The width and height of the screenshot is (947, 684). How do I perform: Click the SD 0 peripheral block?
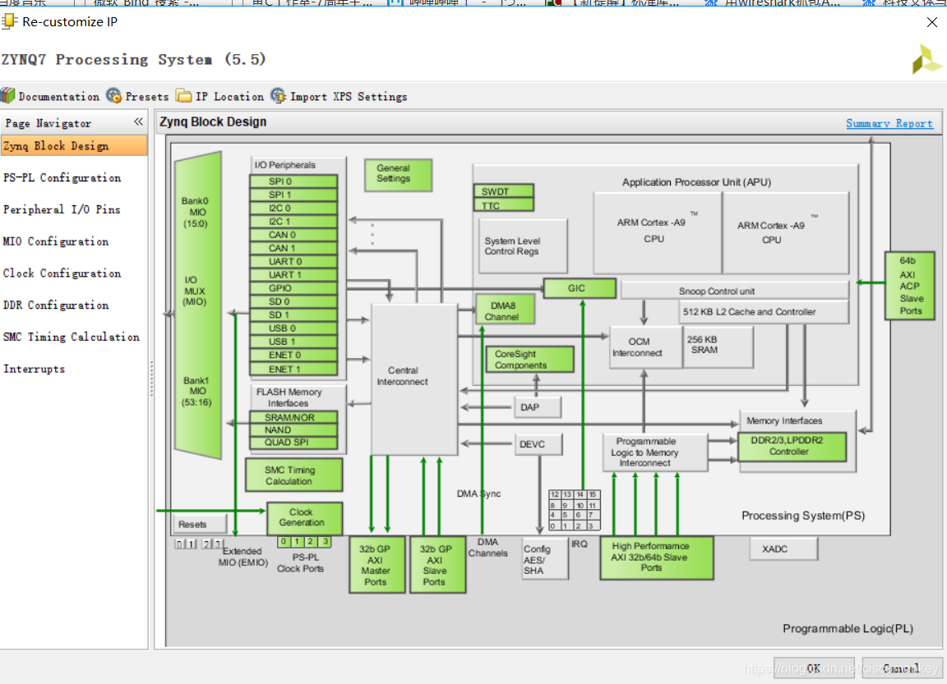point(293,301)
